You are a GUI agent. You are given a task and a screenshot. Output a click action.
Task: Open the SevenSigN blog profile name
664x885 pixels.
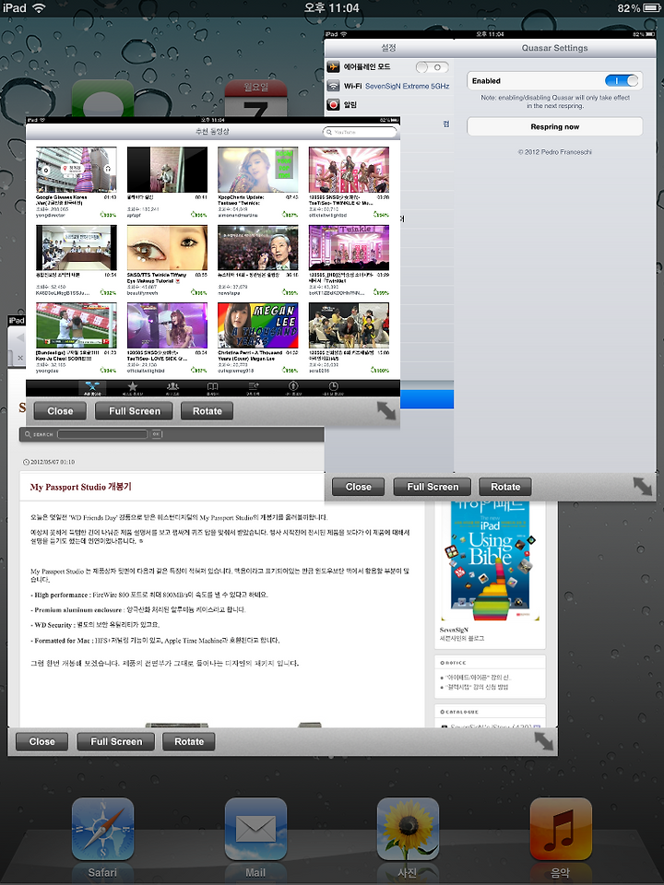pyautogui.click(x=454, y=630)
